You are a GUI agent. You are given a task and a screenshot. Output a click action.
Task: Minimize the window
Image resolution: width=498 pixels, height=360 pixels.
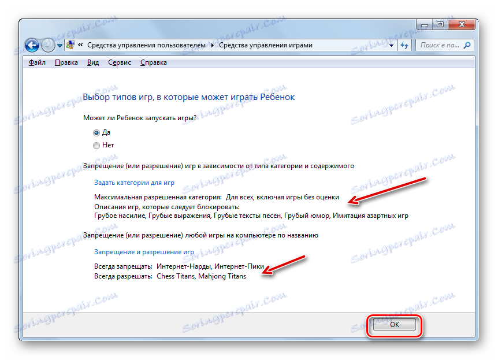[425, 24]
